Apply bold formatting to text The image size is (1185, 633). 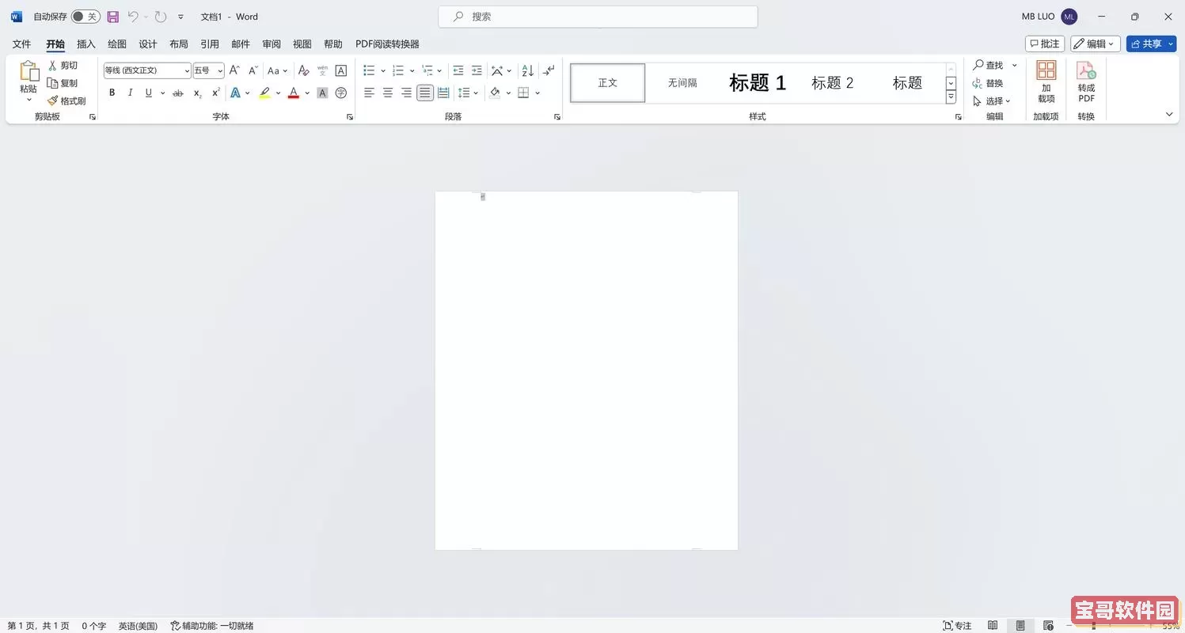click(112, 93)
